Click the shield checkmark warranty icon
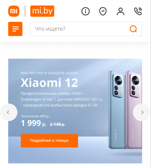Viewport: 151px width, 167px height. (x=103, y=11)
